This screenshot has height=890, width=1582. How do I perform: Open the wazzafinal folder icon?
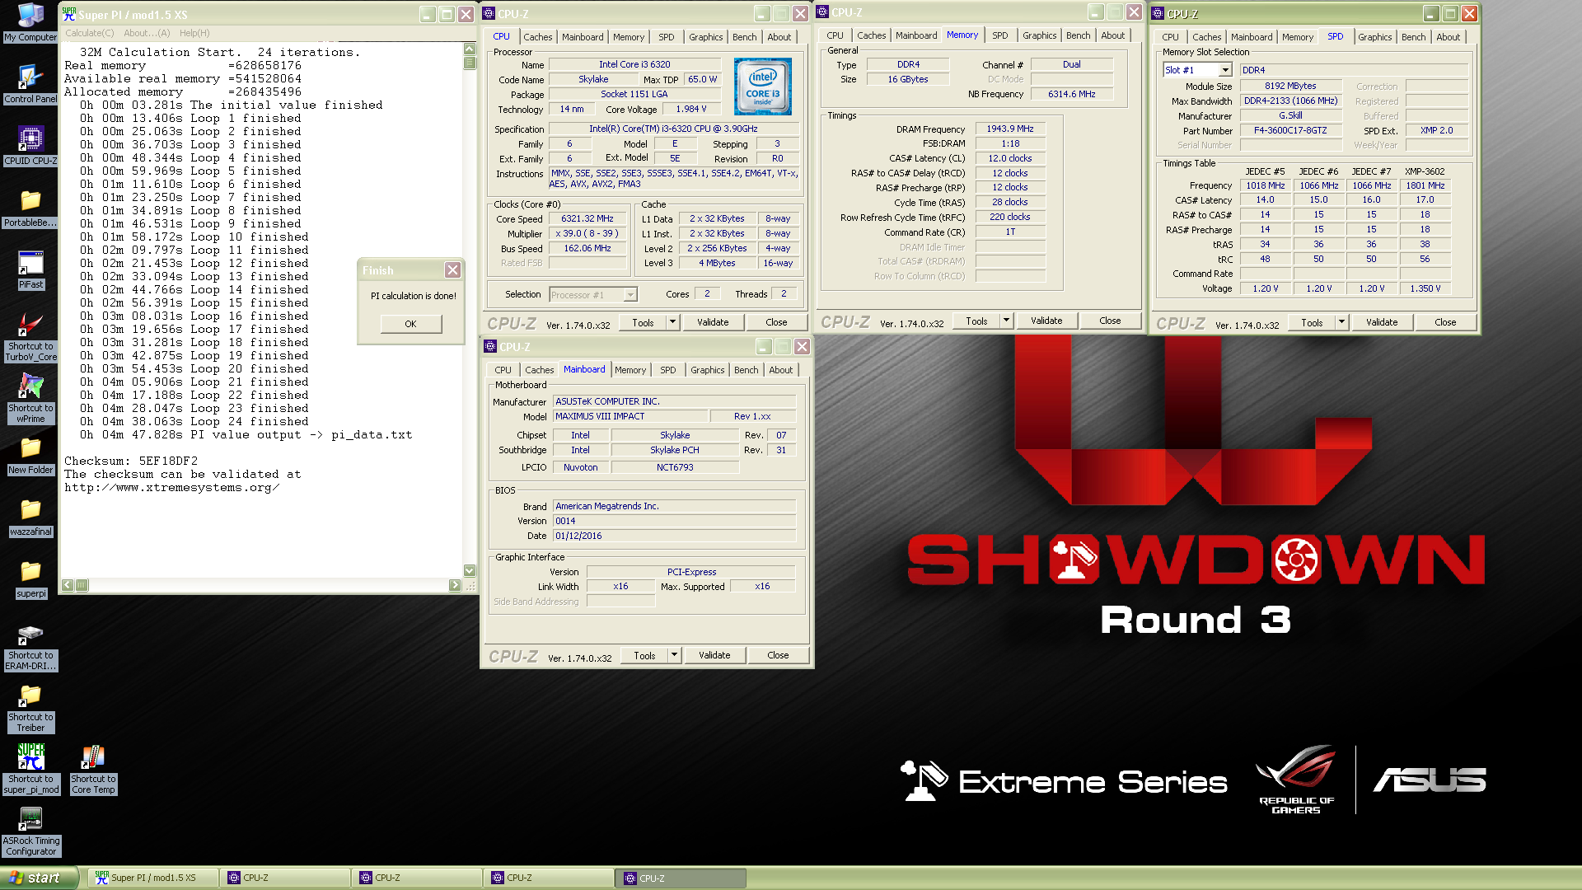point(30,517)
